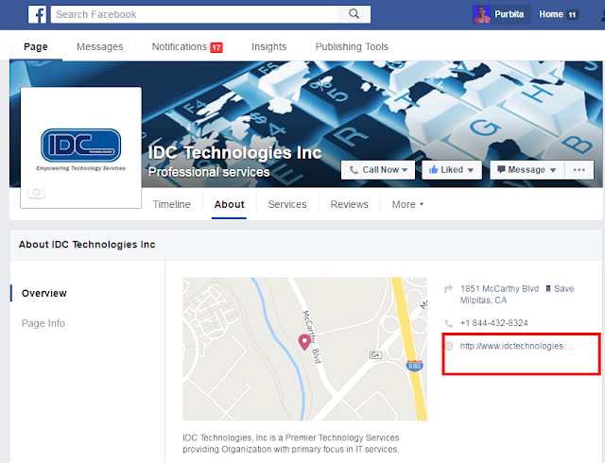Click the thumbs-up icon on Liked

[x=433, y=169]
